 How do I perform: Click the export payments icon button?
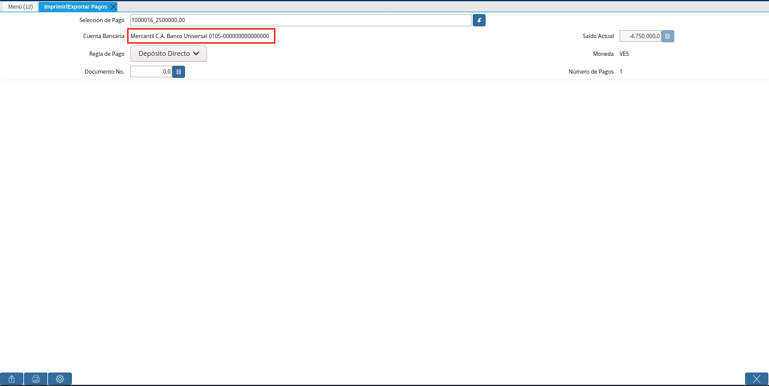(x=12, y=379)
